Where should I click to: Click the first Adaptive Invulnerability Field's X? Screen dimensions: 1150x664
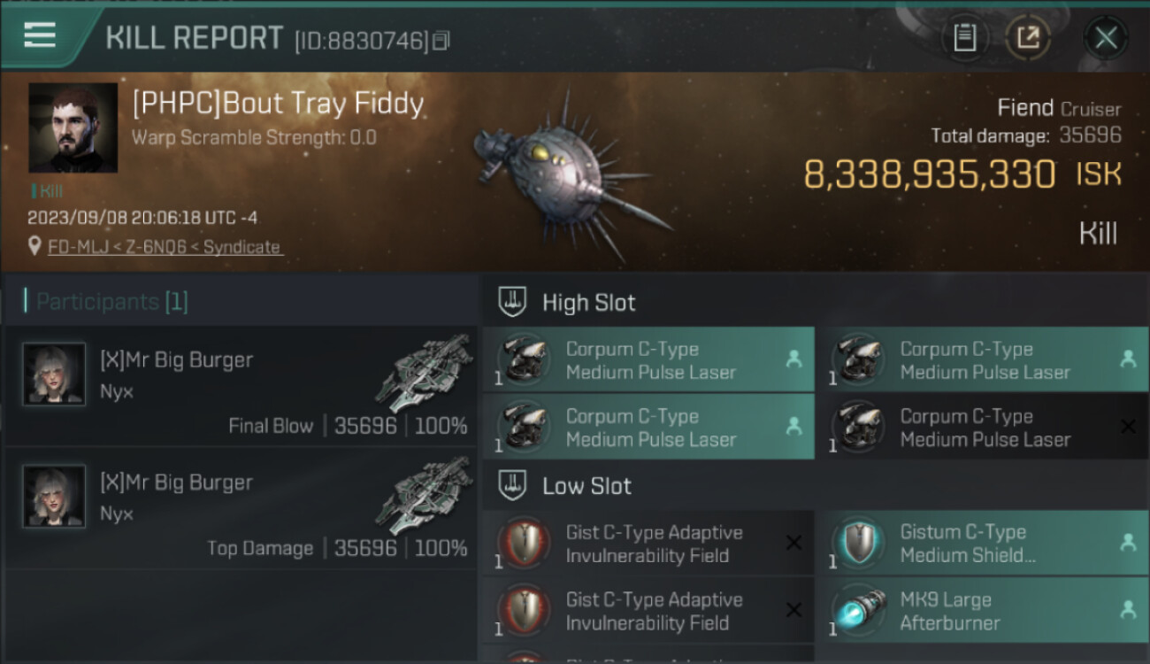click(x=793, y=543)
